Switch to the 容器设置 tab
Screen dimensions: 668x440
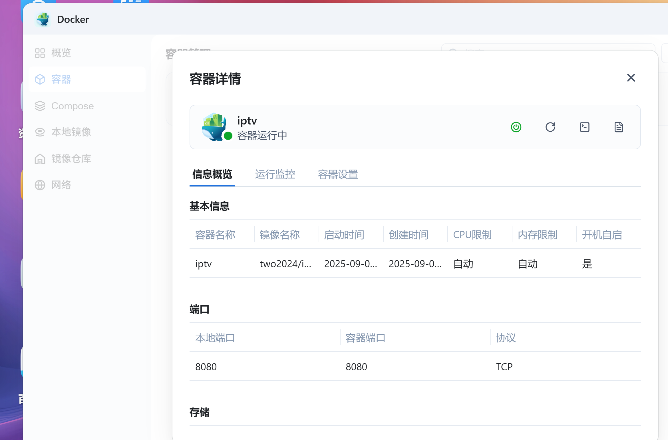338,174
